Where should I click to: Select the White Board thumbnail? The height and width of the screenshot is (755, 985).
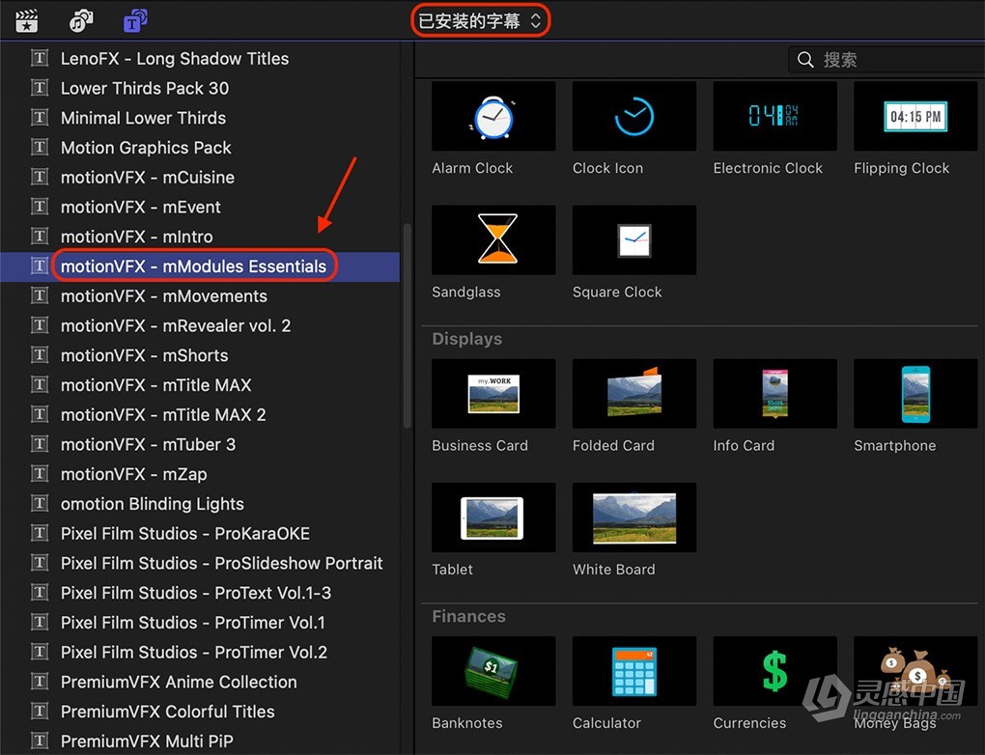634,517
